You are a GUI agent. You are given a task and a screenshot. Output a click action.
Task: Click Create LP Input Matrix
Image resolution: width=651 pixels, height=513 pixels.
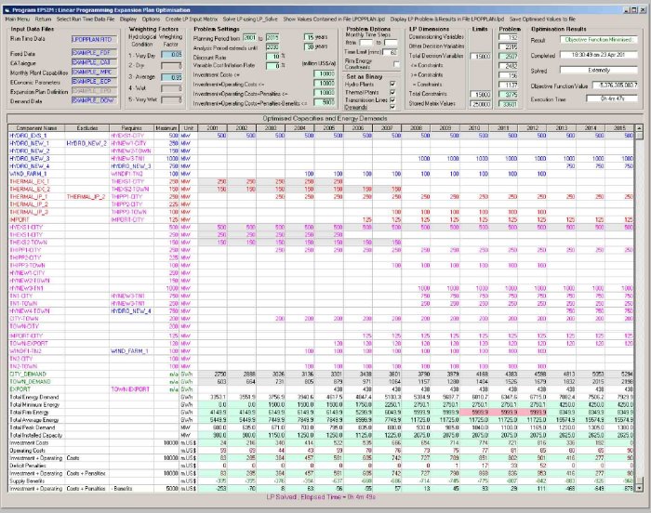point(193,18)
